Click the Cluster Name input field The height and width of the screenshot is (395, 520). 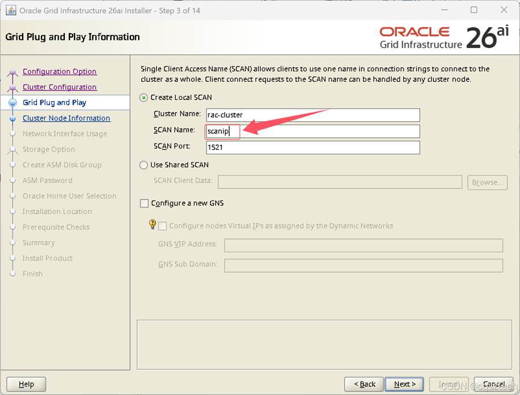(313, 115)
